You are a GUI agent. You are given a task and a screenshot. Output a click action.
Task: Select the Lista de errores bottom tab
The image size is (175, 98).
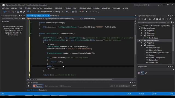[32, 90]
